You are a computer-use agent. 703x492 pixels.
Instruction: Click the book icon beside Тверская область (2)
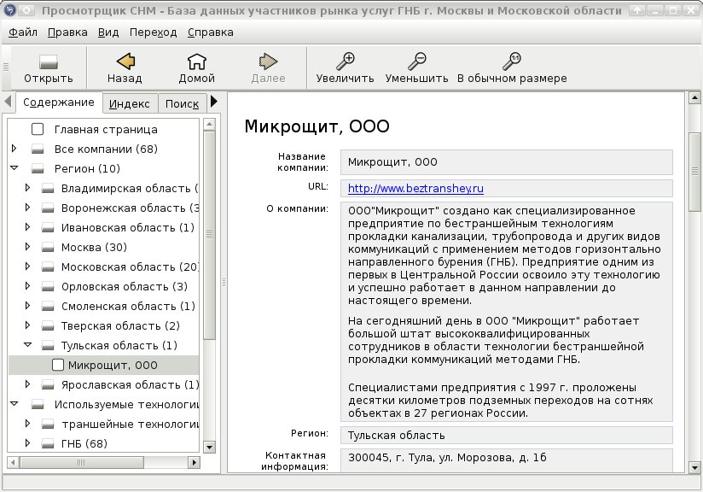tap(48, 326)
